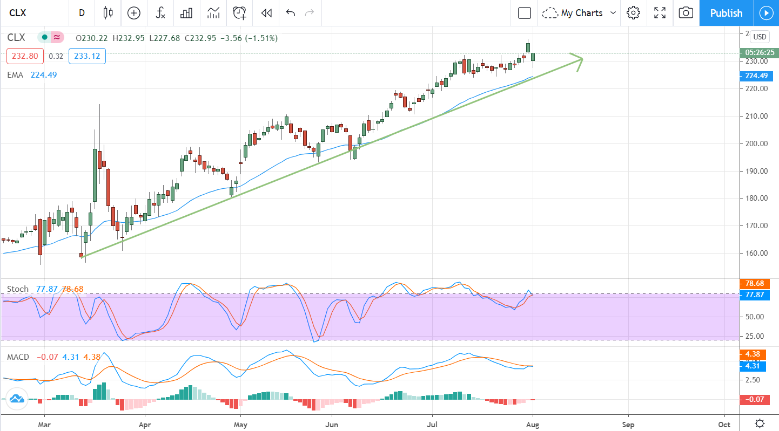Open the USD currency selector
Screen dimensions: 779x431
point(760,37)
